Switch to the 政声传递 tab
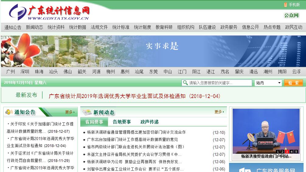This screenshot has height=172, width=306. pyautogui.click(x=149, y=122)
